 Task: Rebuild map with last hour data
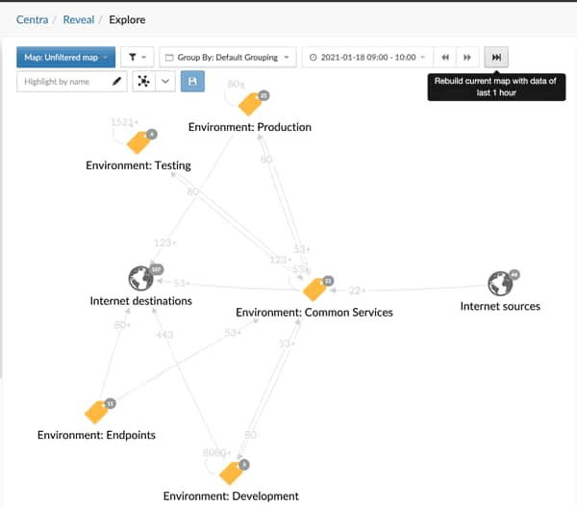pos(496,58)
